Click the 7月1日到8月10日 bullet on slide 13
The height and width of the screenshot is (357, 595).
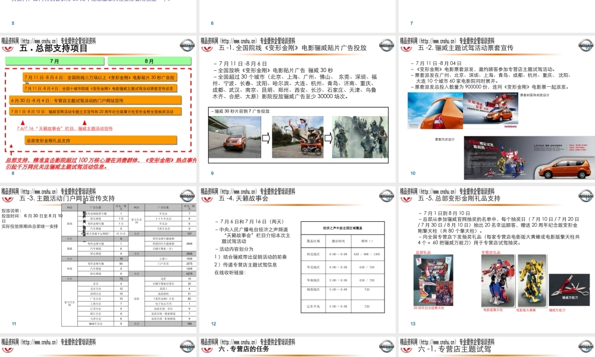(444, 213)
